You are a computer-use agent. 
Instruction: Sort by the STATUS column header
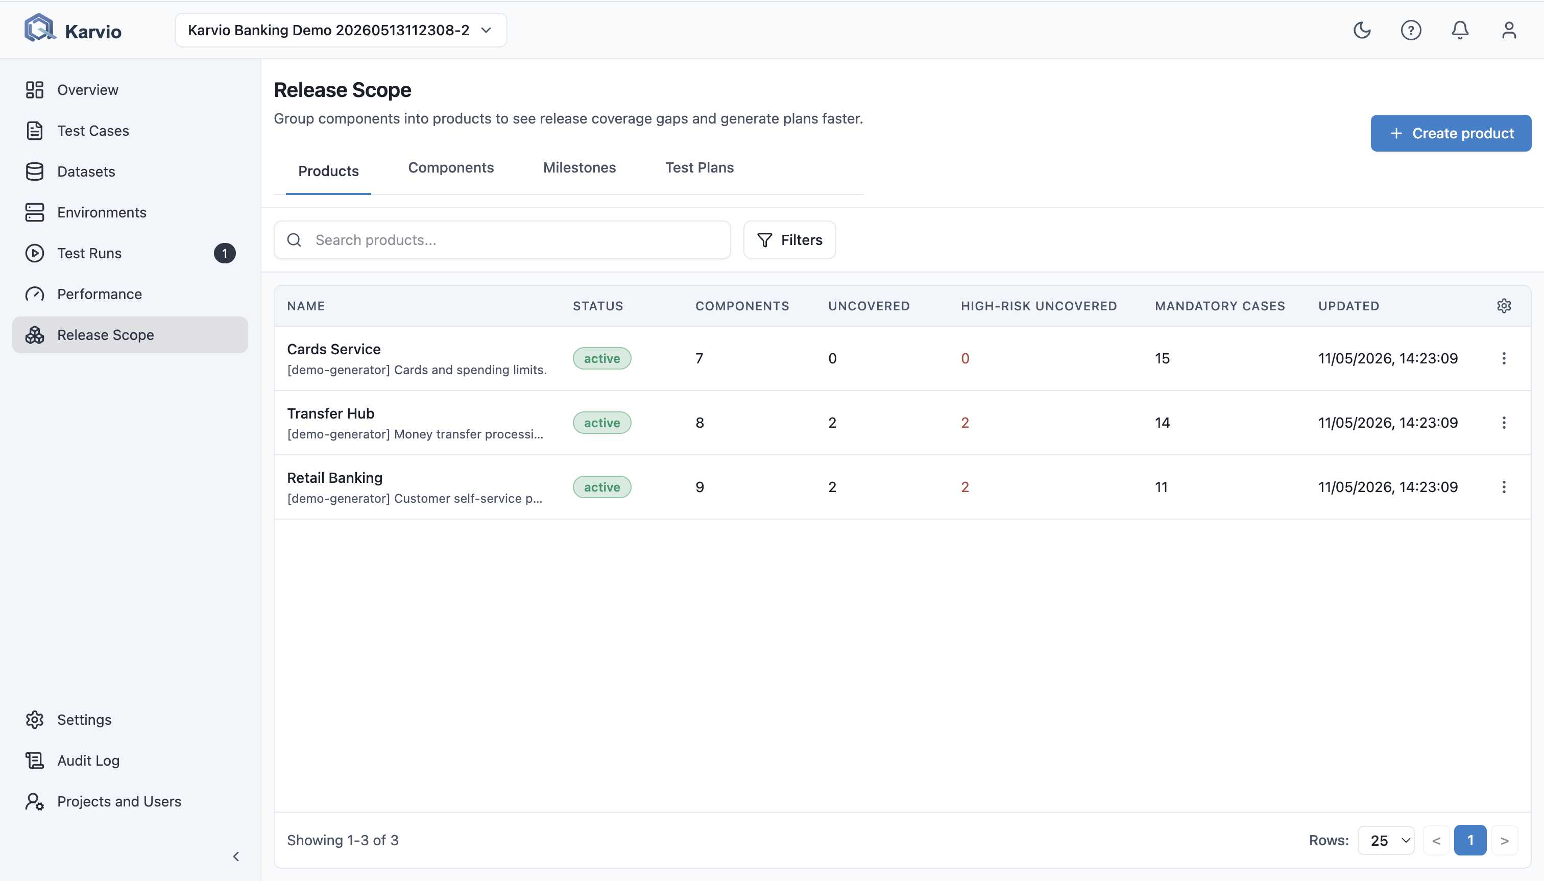click(x=598, y=306)
